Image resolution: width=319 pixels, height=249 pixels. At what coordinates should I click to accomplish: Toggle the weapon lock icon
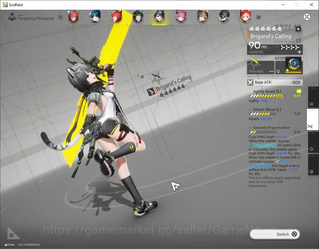298,29
